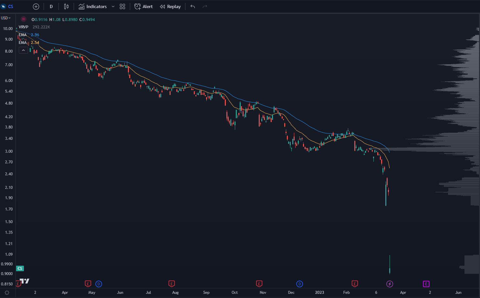This screenshot has width=480, height=298.
Task: Click the compare or add symbol plus icon
Action: pos(36,6)
